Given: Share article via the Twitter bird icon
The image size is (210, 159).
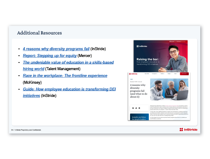Looking at the screenshot, I should click(x=136, y=108).
